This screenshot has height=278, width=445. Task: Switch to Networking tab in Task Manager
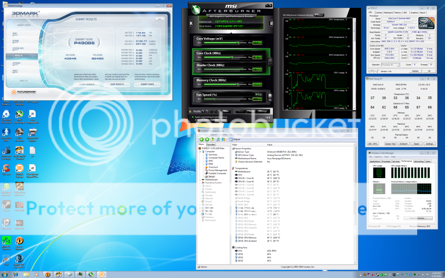[x=418, y=161]
